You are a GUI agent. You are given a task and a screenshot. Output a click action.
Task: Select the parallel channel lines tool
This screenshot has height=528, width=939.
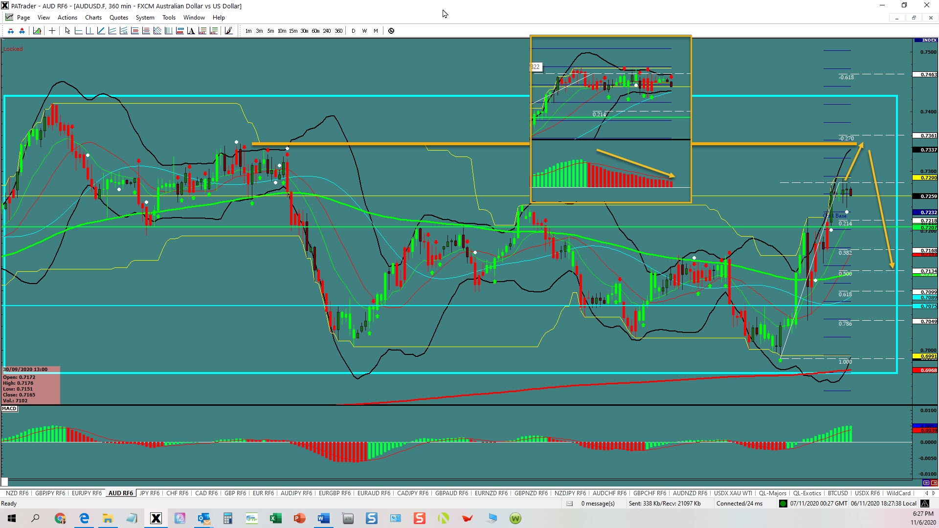point(112,31)
